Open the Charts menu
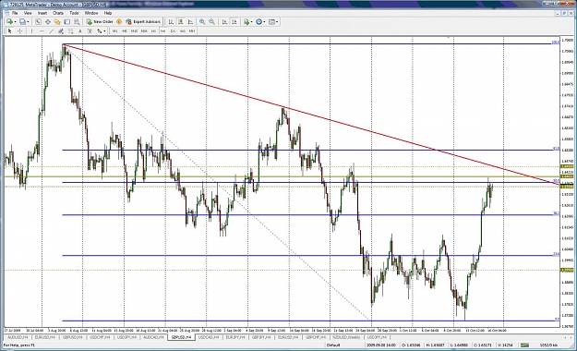577x351 pixels. tap(58, 13)
